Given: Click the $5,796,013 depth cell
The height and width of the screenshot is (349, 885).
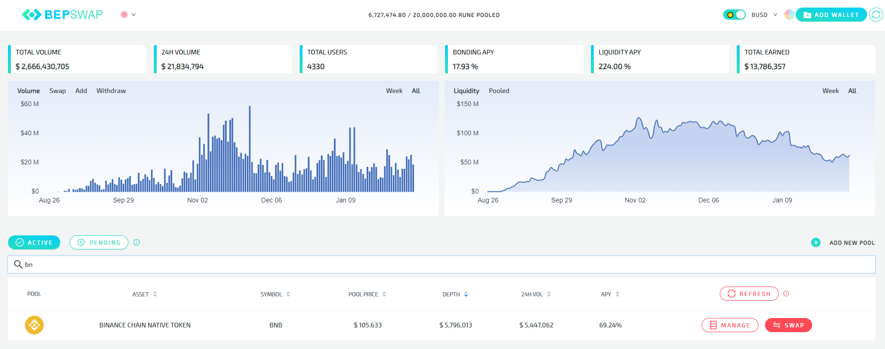Looking at the screenshot, I should click(455, 325).
